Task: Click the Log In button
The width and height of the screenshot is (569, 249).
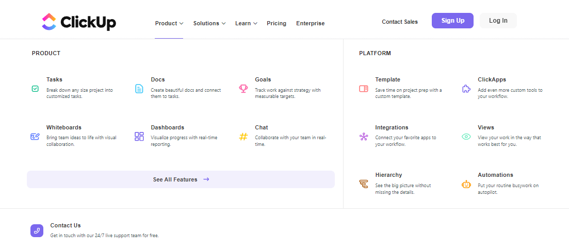Action: click(498, 21)
